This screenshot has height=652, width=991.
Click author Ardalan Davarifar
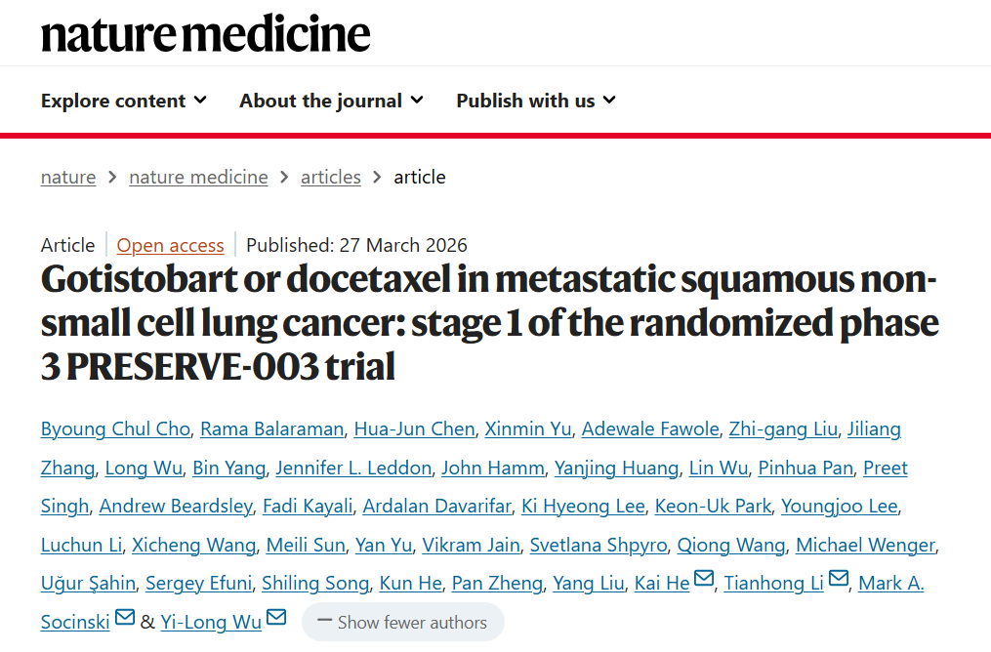pyautogui.click(x=435, y=506)
